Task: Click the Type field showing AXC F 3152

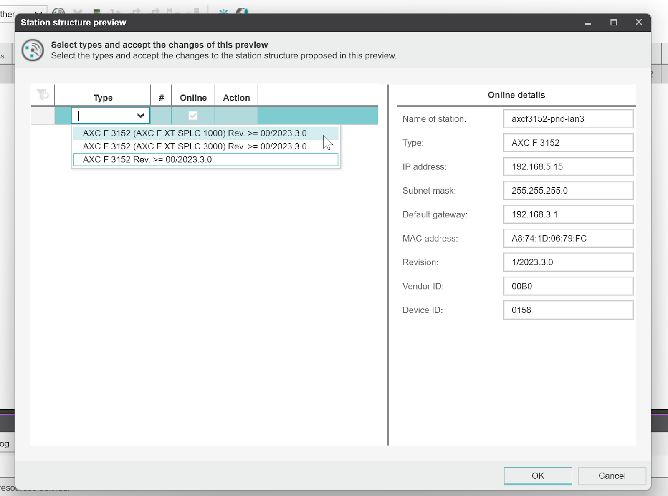Action: click(x=568, y=143)
